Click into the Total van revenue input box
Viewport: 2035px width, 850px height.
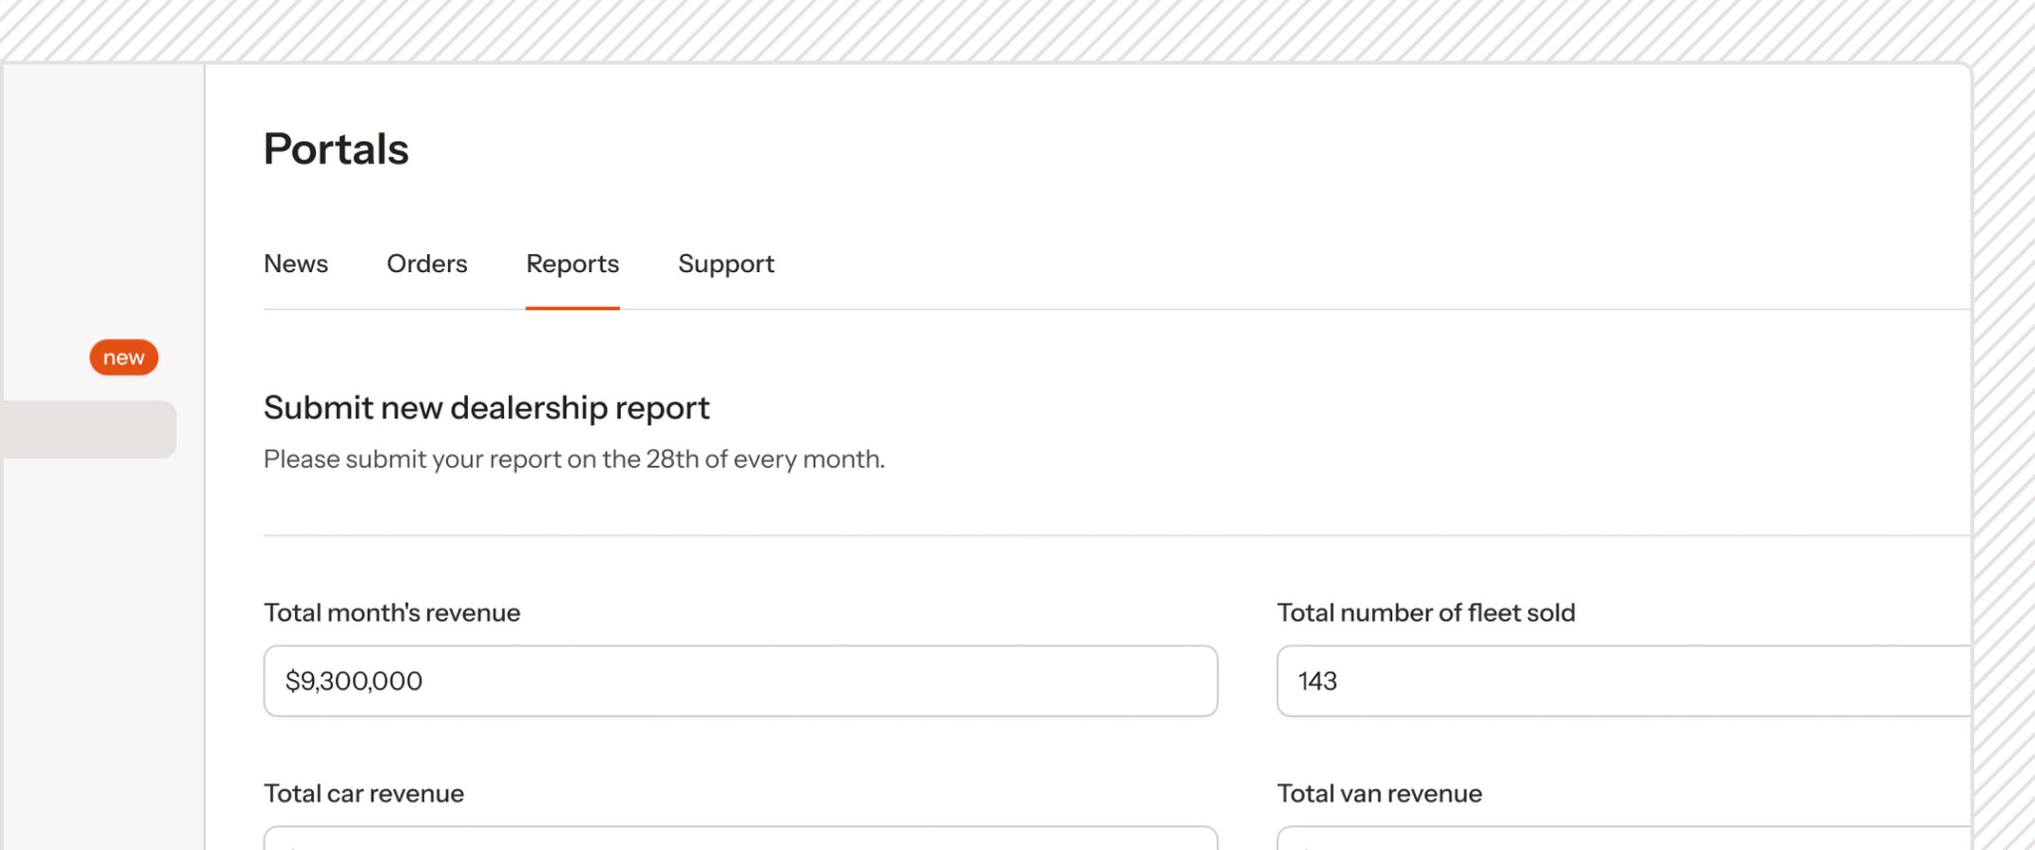point(1624,838)
